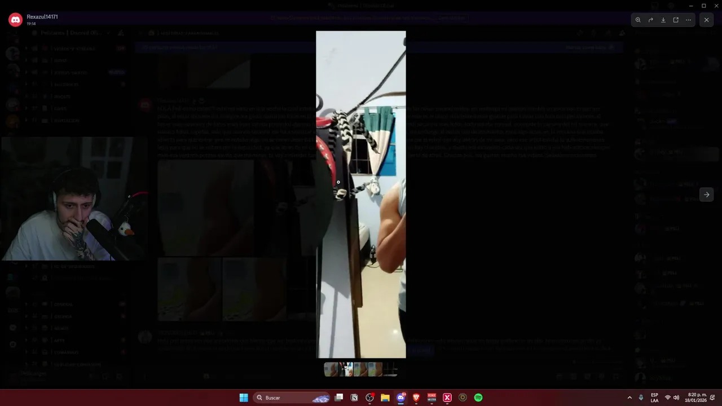The height and width of the screenshot is (406, 722).
Task: Switch the ESP LAA input language
Action: click(x=654, y=398)
